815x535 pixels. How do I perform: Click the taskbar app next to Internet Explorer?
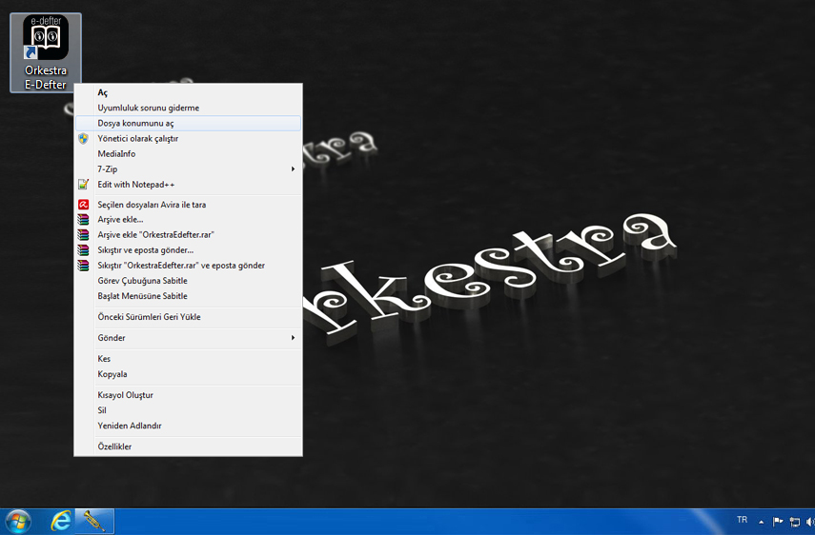[94, 521]
